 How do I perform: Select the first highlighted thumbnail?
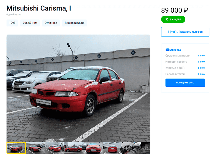[x=16, y=148]
